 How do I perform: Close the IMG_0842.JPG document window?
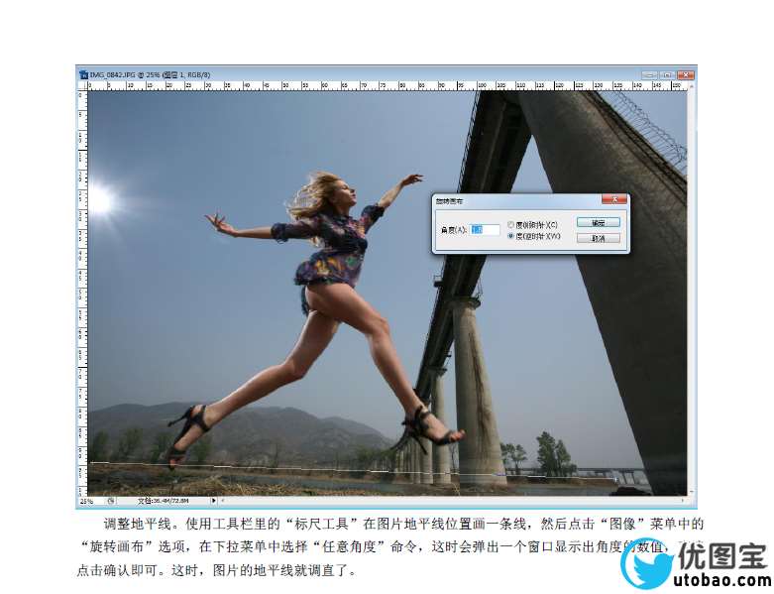[685, 75]
